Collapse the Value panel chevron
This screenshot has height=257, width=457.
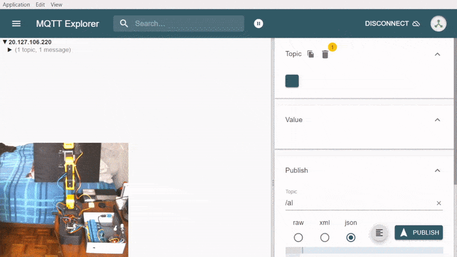437,120
